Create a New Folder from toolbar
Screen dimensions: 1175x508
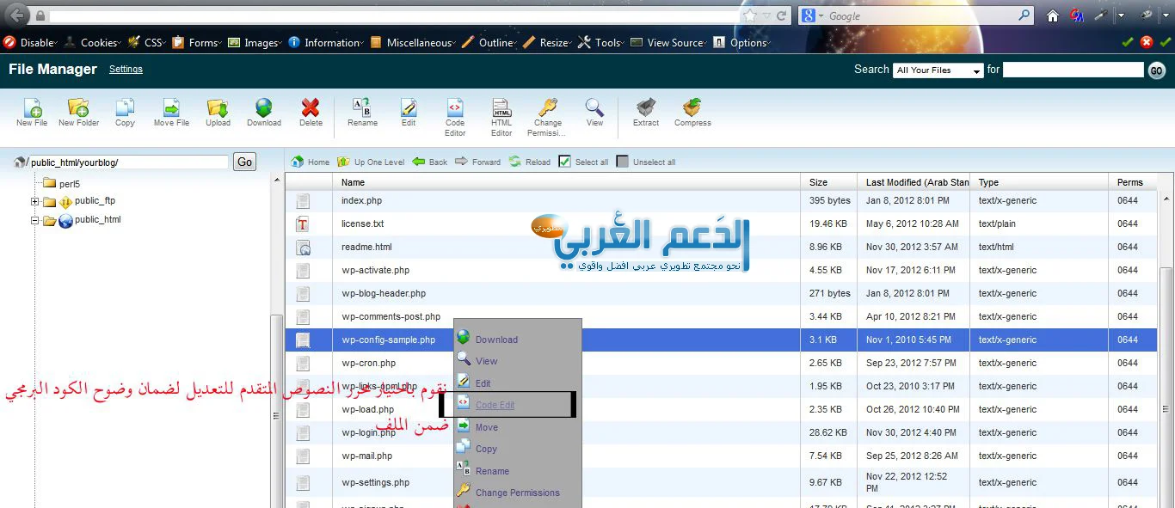coord(78,112)
